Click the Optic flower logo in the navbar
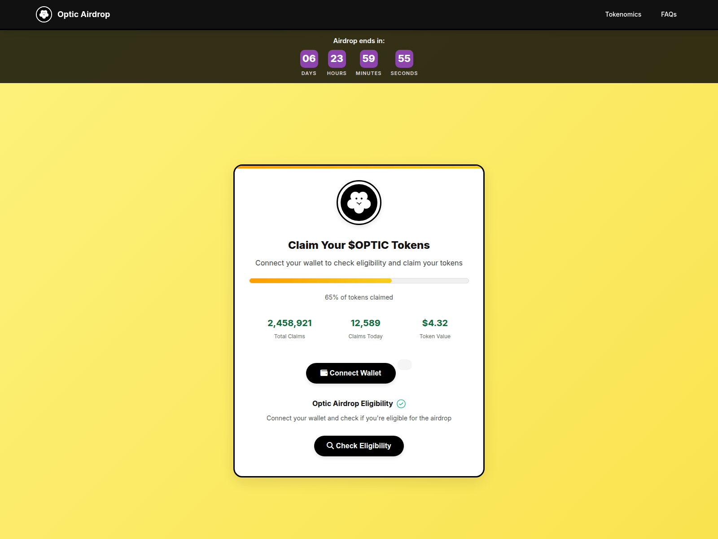 pos(44,14)
